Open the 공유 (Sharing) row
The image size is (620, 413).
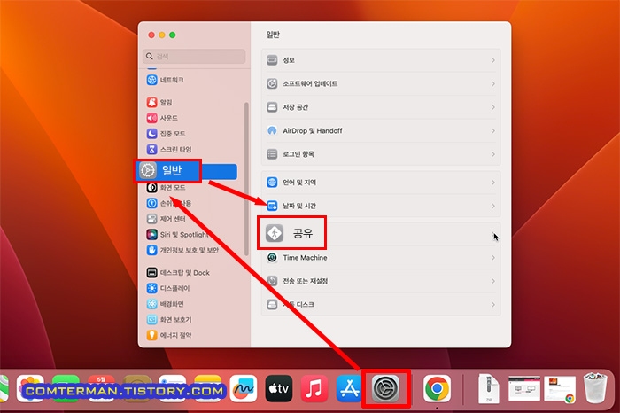(381, 233)
